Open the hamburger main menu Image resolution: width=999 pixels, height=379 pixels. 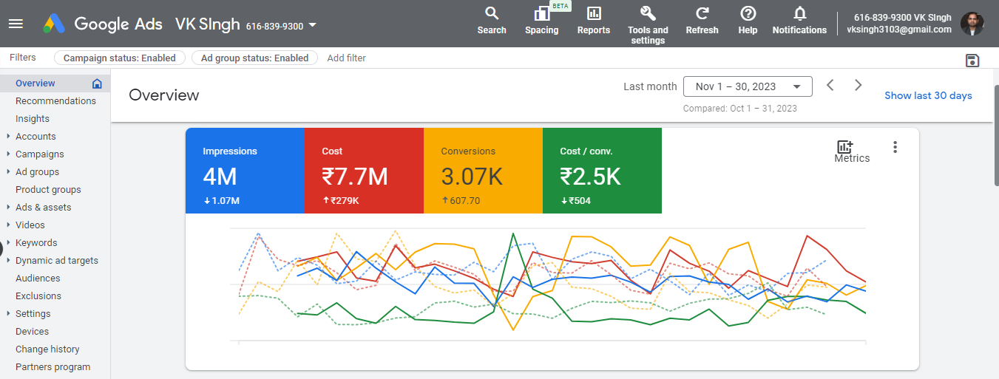16,24
